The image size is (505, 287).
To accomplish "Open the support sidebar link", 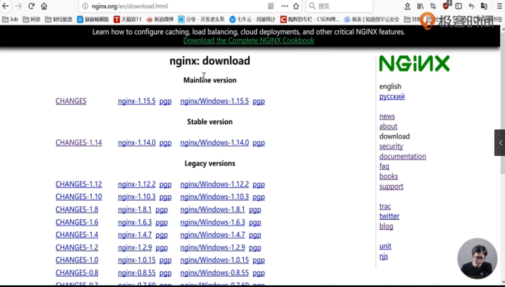I will point(391,186).
